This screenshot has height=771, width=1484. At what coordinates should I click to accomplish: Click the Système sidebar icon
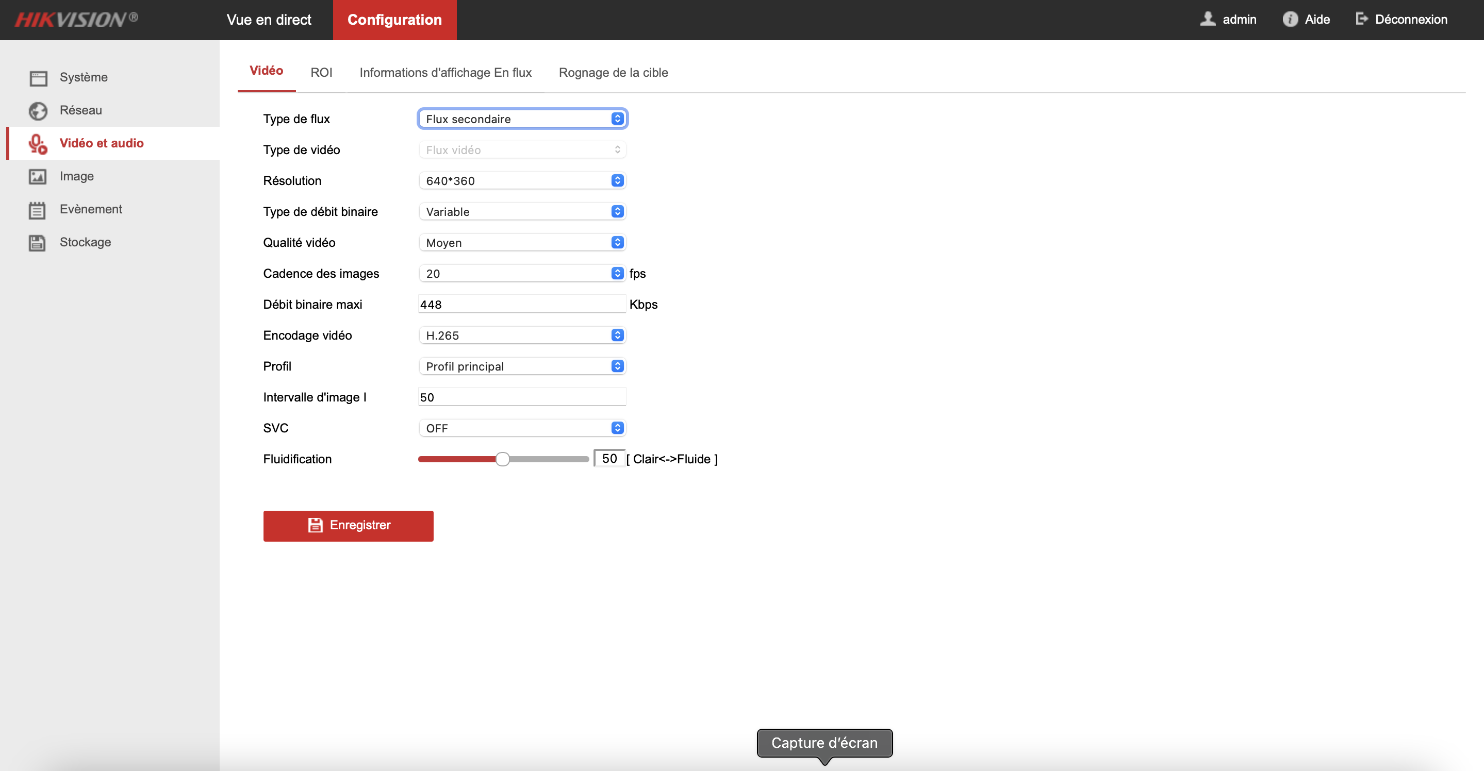point(37,76)
